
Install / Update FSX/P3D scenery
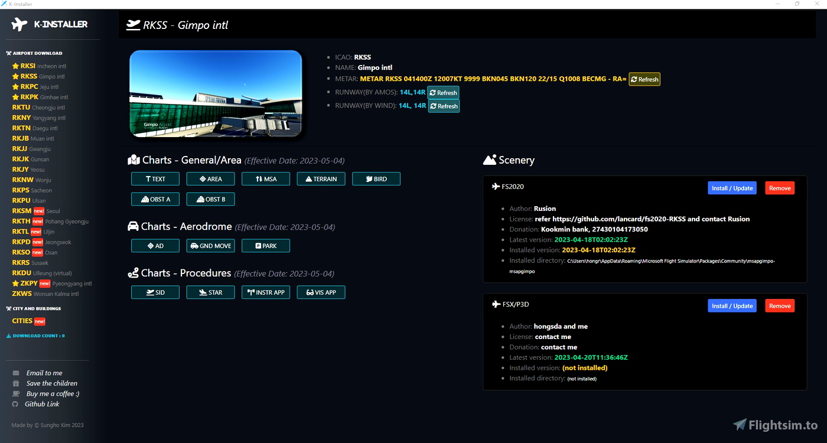[732, 306]
